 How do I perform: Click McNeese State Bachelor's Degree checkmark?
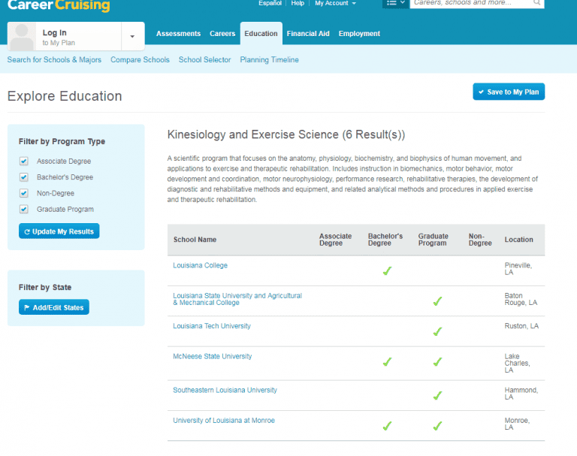387,362
